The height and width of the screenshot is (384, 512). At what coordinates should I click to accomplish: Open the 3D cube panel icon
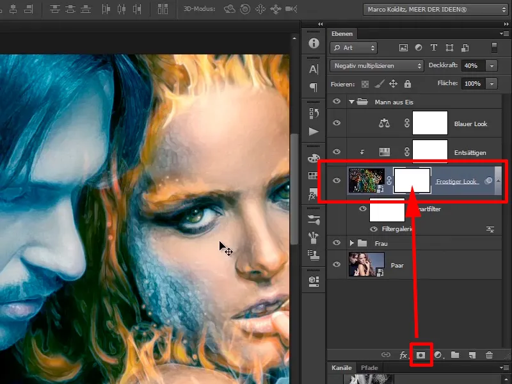tap(314, 281)
